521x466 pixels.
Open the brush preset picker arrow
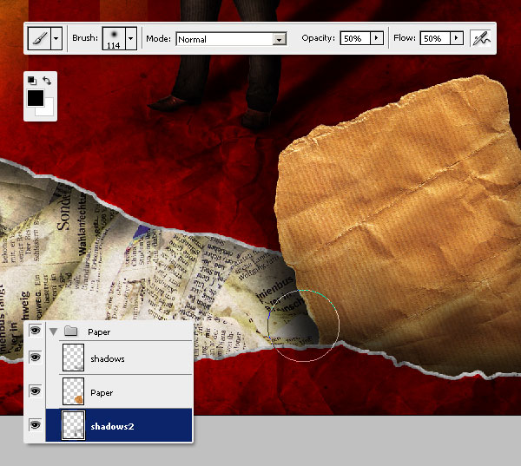pos(131,38)
